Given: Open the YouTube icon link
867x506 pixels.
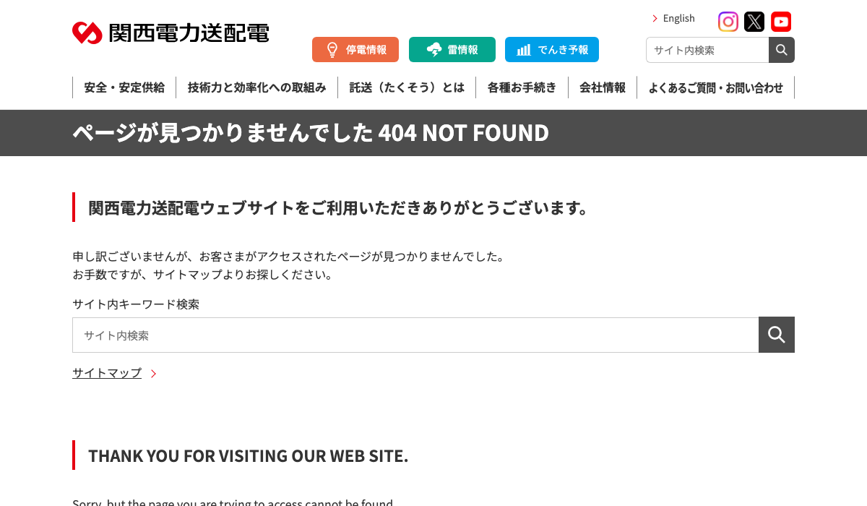Looking at the screenshot, I should click(781, 22).
